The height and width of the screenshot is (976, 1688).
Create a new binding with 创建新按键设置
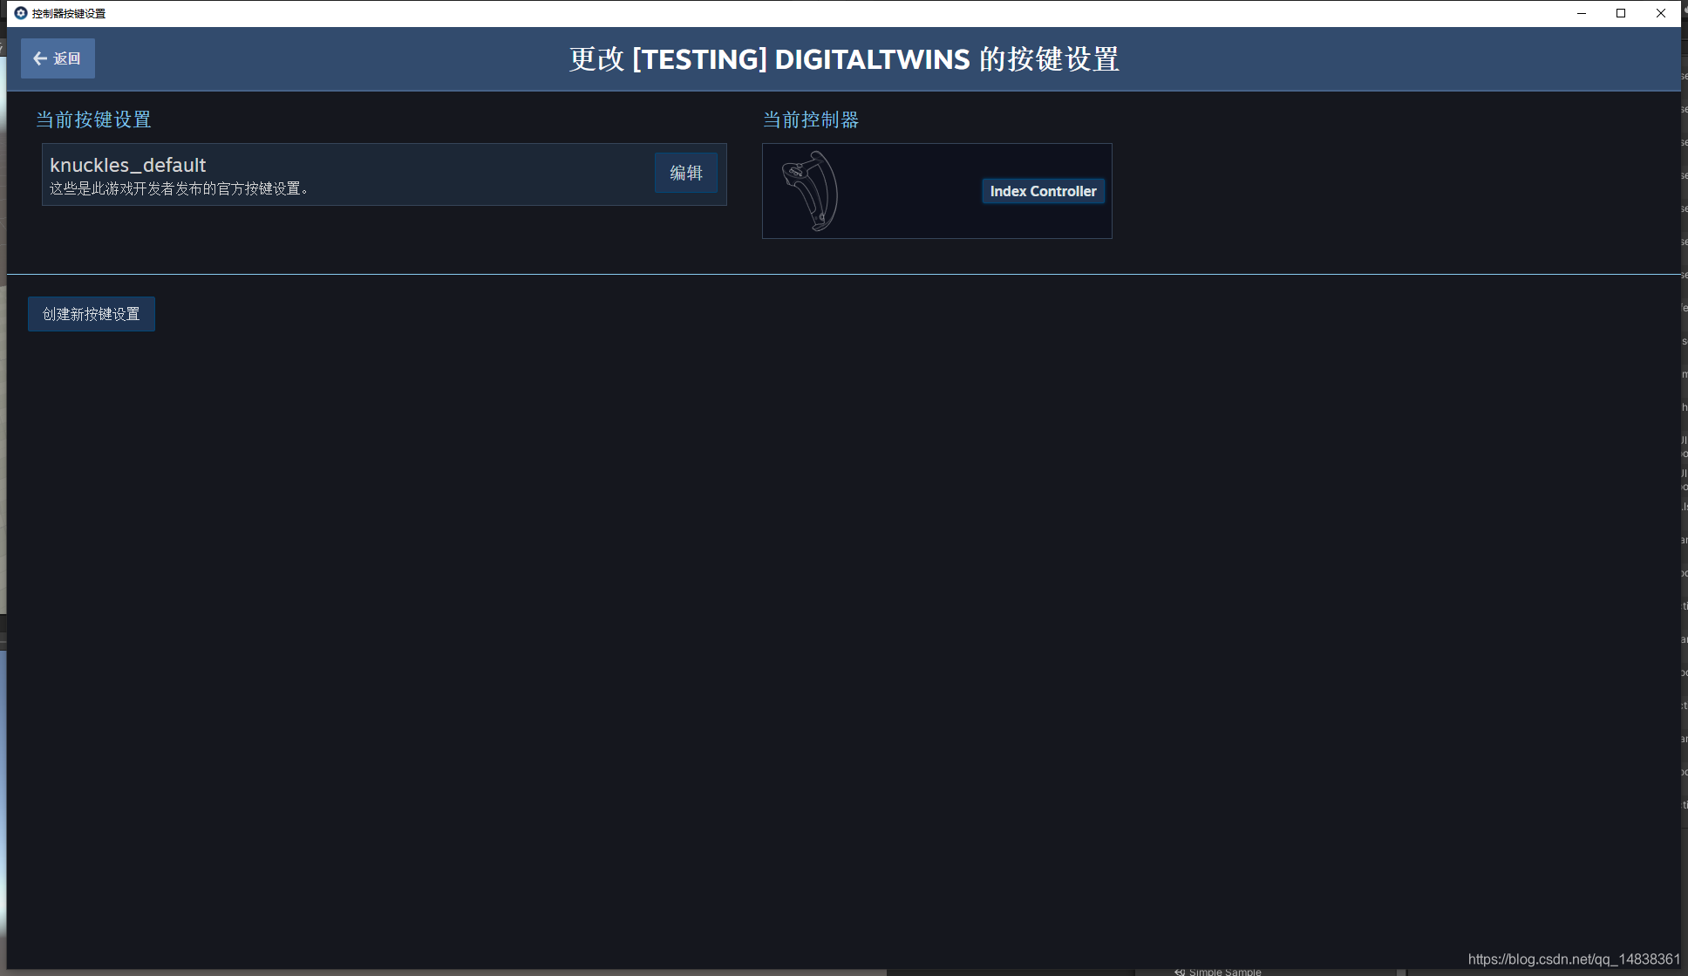point(92,314)
